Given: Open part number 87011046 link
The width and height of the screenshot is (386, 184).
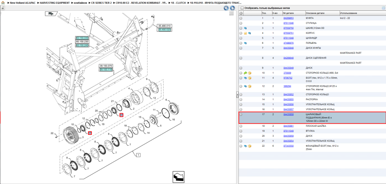Looking at the screenshot, I should pos(288,23).
